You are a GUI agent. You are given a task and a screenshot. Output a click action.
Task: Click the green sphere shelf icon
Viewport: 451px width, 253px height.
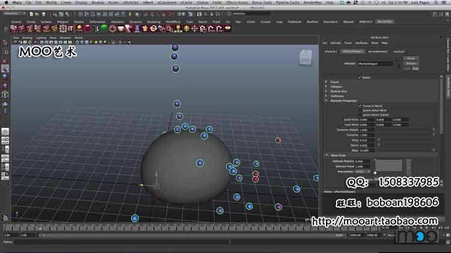point(104,28)
